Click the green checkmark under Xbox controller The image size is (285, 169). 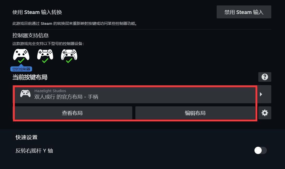click(x=21, y=61)
